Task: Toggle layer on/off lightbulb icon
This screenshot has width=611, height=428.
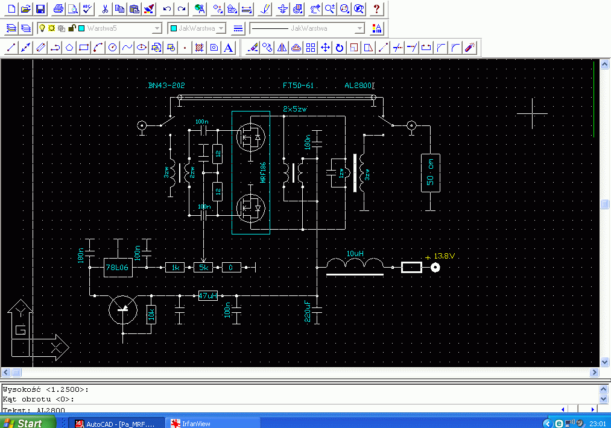Action: [42, 28]
